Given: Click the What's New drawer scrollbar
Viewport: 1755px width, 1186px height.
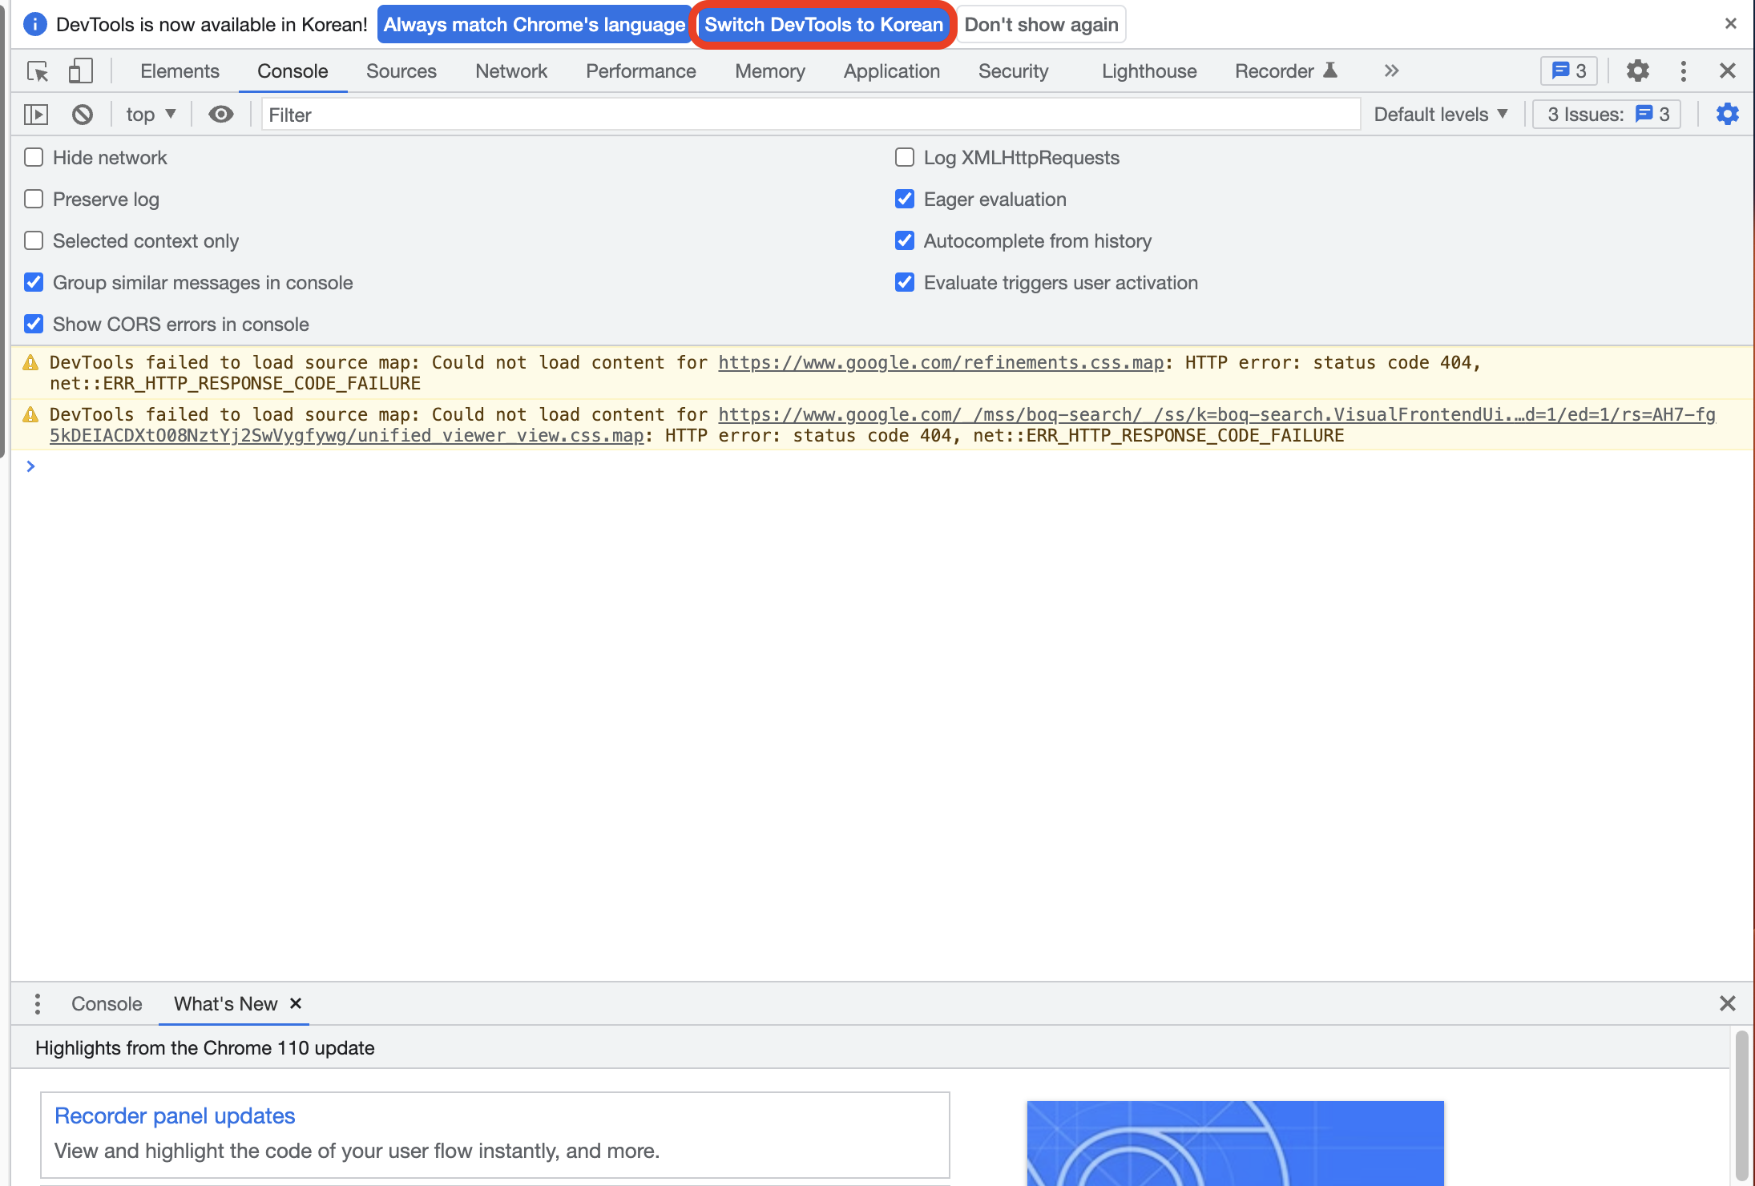Looking at the screenshot, I should tap(1741, 1106).
